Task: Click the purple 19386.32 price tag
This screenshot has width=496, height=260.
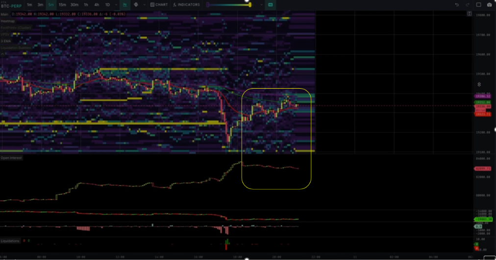Action: click(x=482, y=96)
